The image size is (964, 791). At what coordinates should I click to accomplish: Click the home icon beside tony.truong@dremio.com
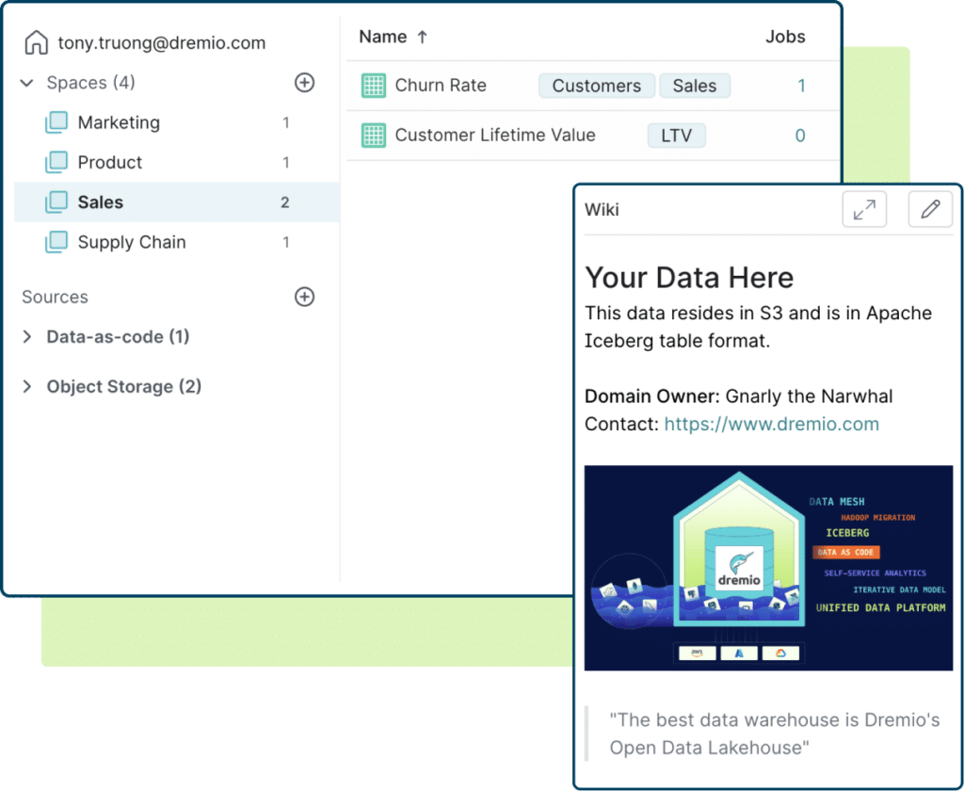(37, 42)
